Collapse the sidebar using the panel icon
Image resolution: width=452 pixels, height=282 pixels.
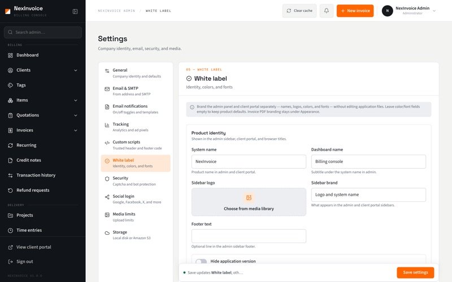pos(75,11)
